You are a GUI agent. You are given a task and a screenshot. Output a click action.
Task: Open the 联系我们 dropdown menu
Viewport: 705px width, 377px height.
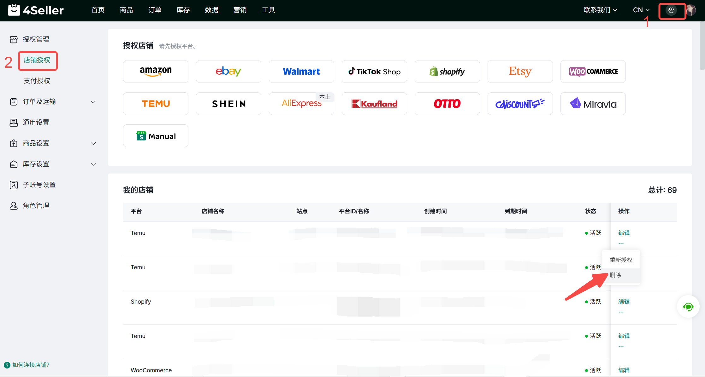600,10
